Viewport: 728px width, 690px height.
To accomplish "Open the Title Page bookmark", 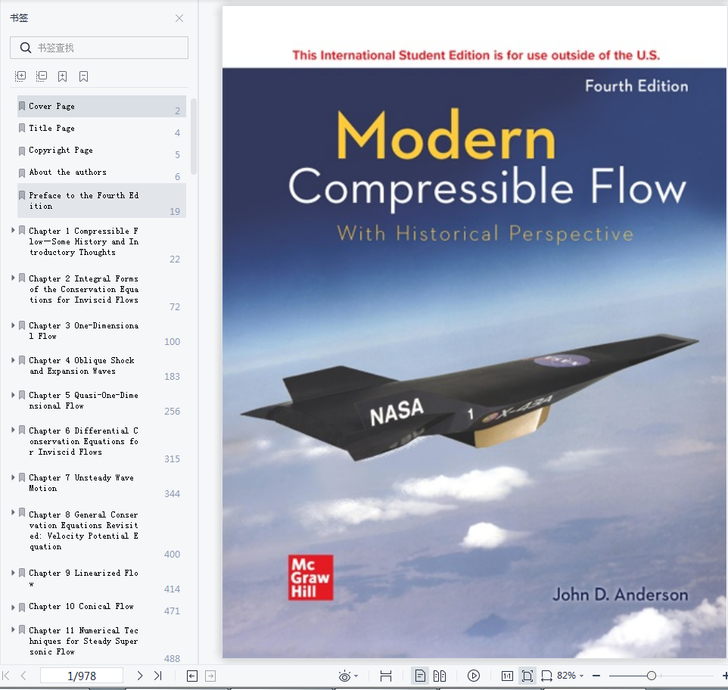I will (x=101, y=128).
